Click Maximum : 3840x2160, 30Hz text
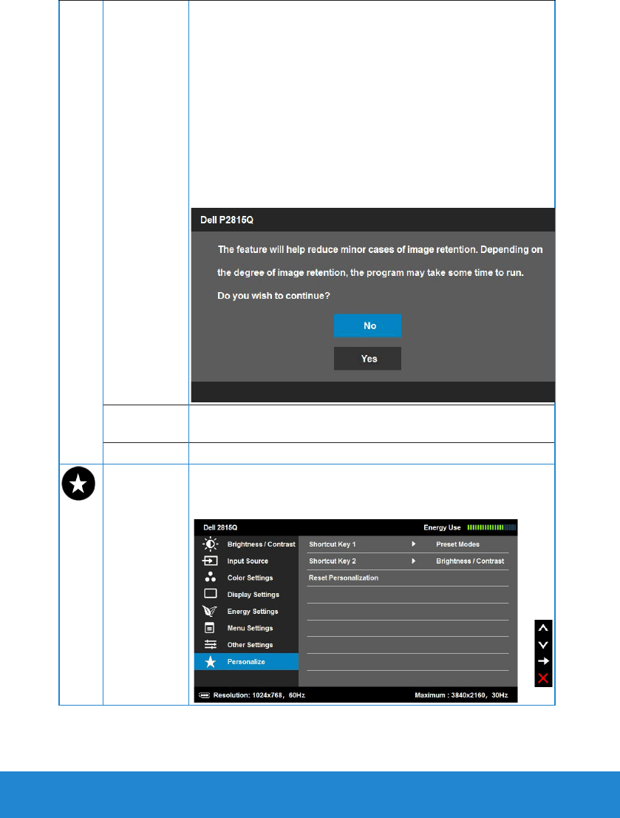620x818 pixels. click(461, 695)
